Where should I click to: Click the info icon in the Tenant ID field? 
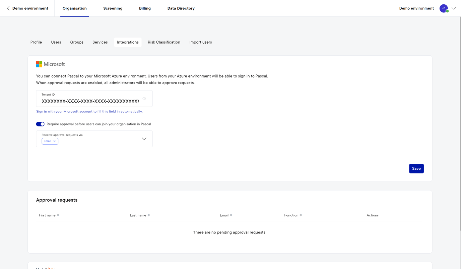(144, 98)
